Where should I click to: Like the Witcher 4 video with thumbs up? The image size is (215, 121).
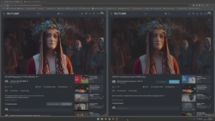tap(6, 87)
